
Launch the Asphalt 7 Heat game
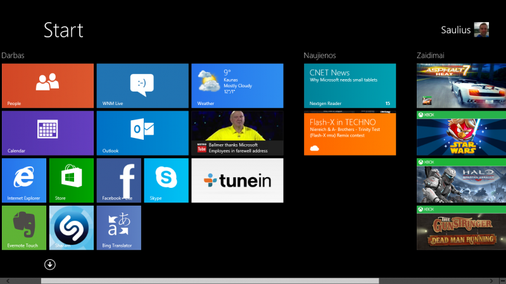[x=461, y=85]
